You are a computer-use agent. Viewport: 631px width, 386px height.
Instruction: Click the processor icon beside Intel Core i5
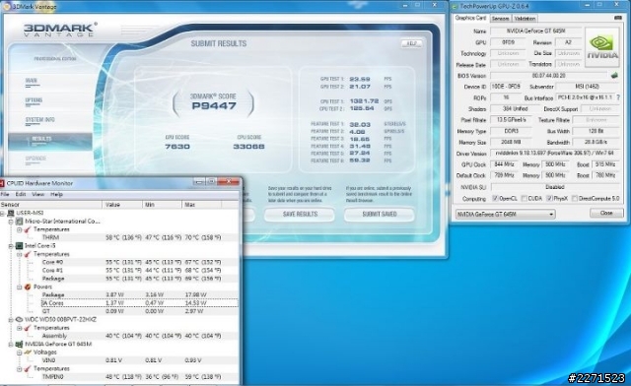(x=19, y=245)
